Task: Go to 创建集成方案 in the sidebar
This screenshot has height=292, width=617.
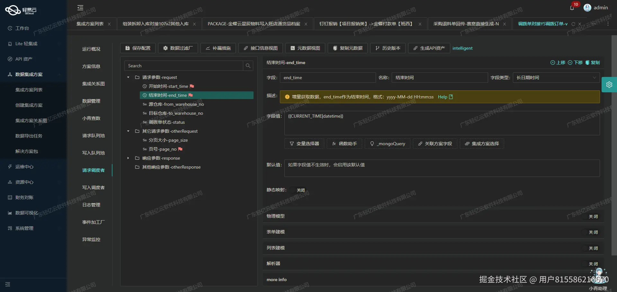Action: click(29, 105)
